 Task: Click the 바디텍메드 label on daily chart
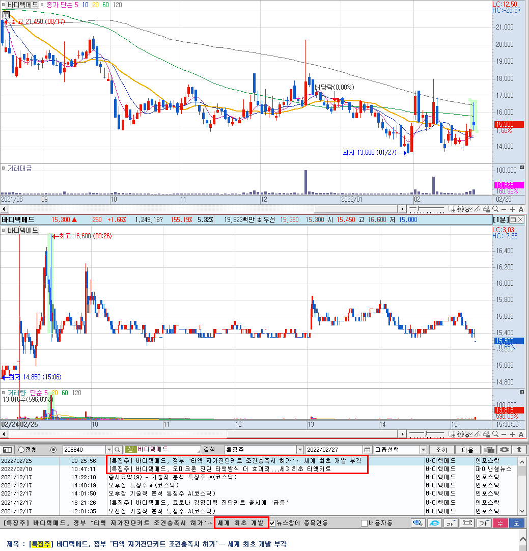[x=22, y=5]
